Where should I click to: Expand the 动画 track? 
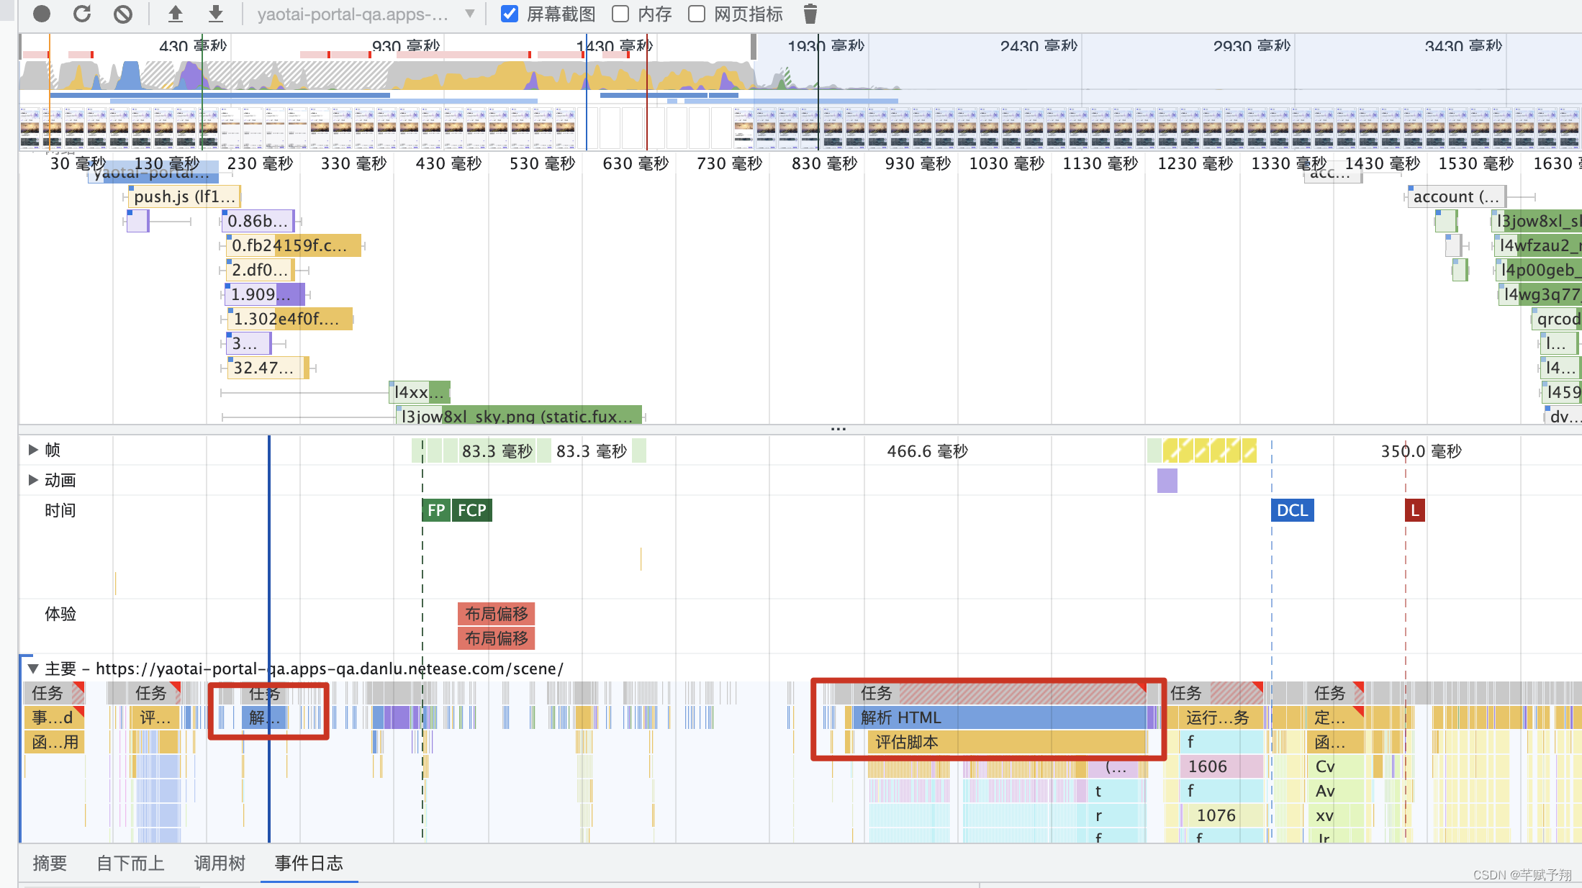point(32,480)
